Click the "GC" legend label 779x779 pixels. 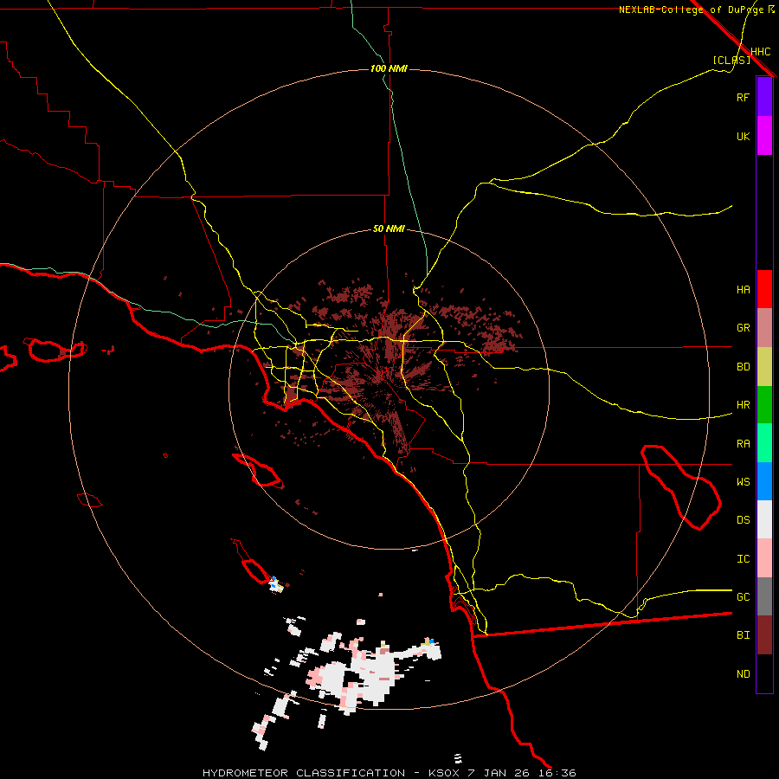(x=743, y=596)
